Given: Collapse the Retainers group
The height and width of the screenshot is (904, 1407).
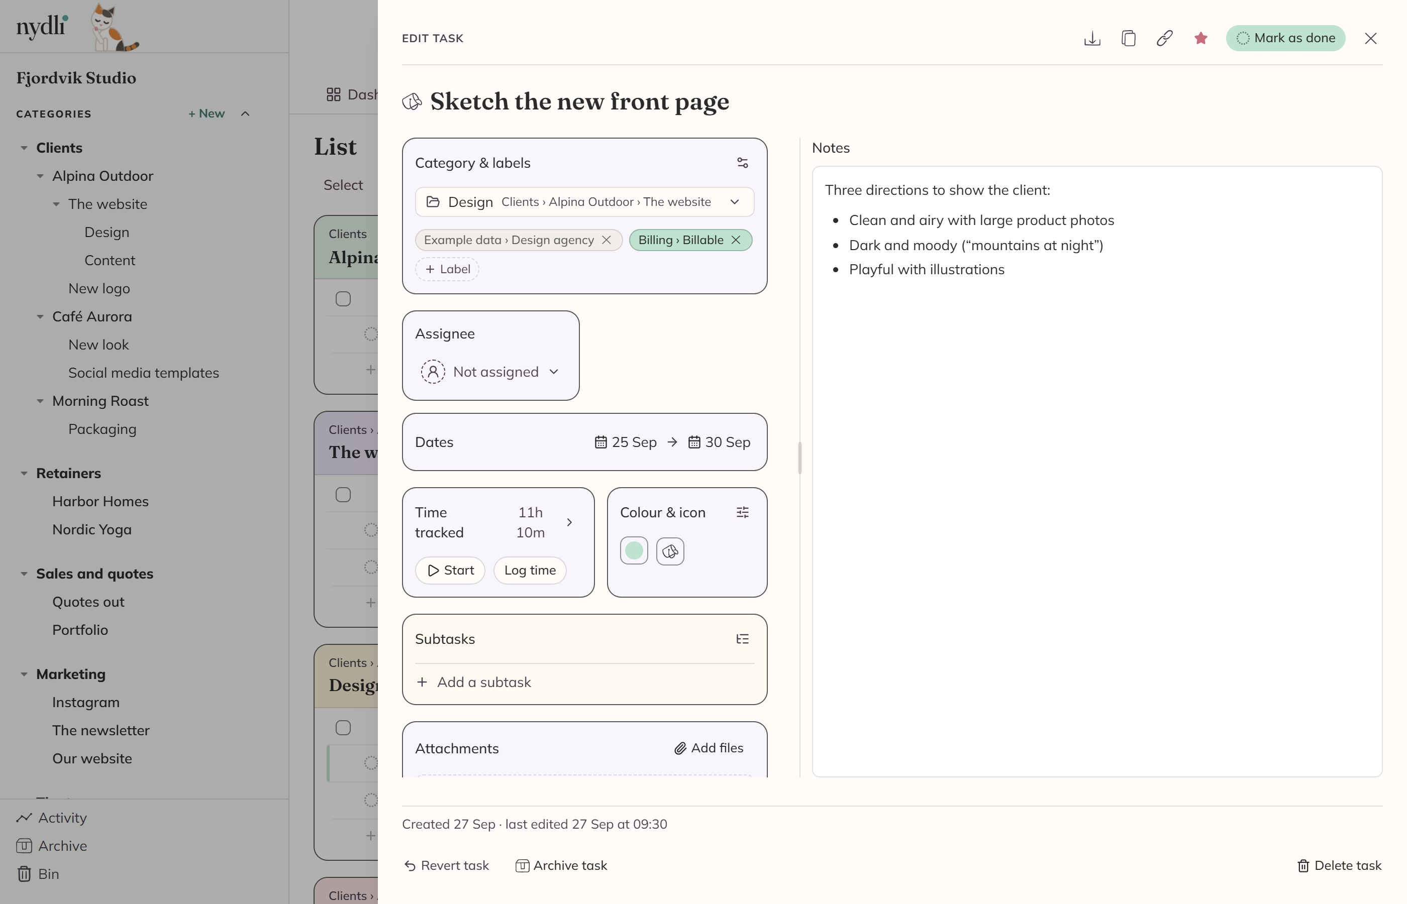Looking at the screenshot, I should tap(24, 473).
